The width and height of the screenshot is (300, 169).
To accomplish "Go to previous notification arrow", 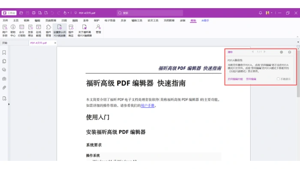I will pyautogui.click(x=253, y=52).
